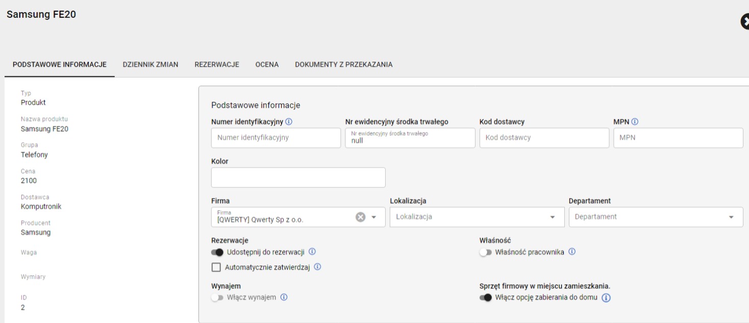Click info icon beside Automatycznie zatwierdzaj
749x323 pixels.
[317, 267]
